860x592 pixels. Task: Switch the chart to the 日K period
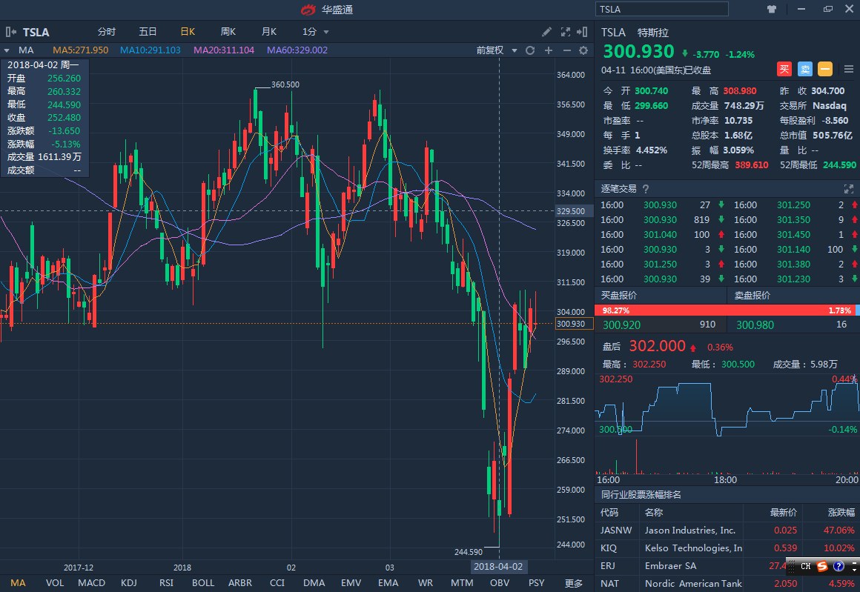188,32
